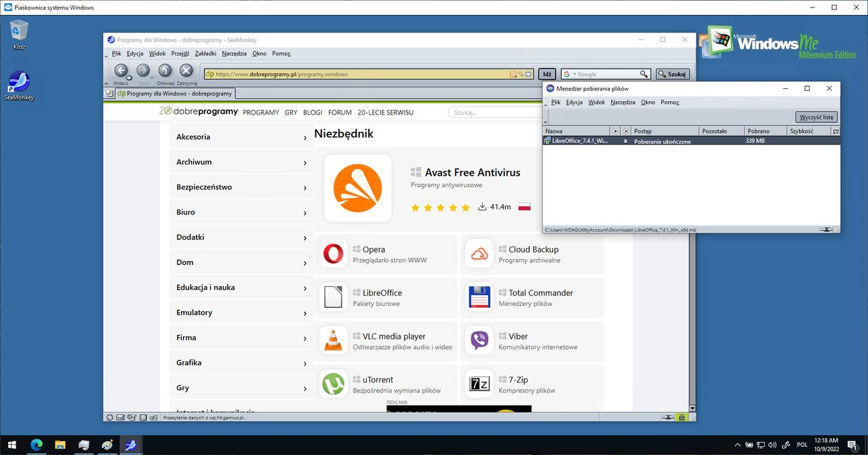The image size is (868, 455).
Task: Expand the Grafika category chevron
Action: point(305,363)
